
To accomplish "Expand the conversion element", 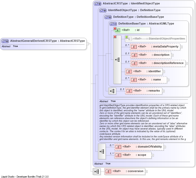I will 146,172.
